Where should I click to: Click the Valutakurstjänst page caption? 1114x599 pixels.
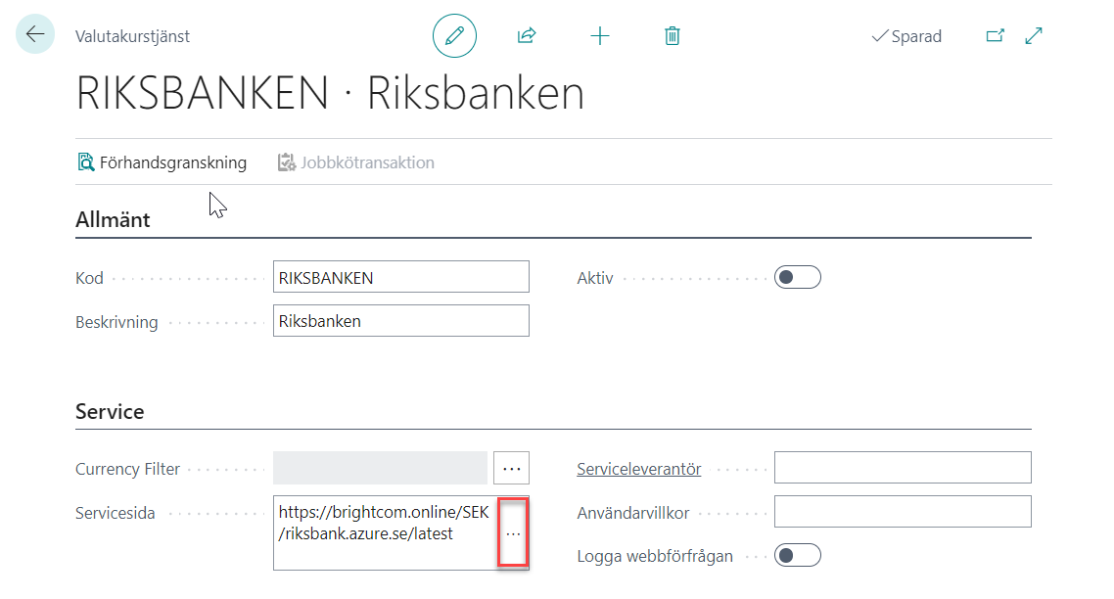pos(132,36)
